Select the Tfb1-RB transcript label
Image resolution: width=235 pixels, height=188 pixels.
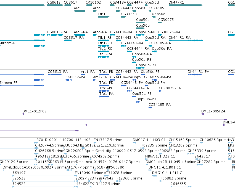[105, 38]
